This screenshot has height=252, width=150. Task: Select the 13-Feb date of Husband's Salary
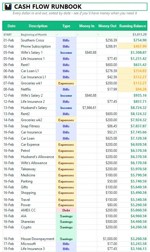11,108
